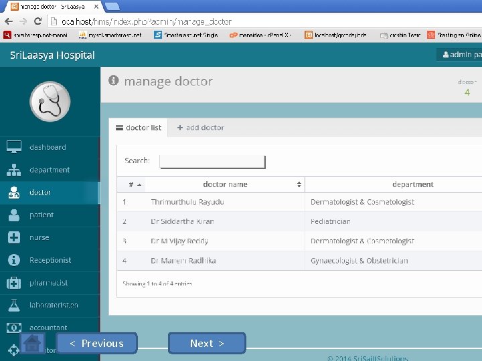
Task: Click the patient person icon
Action: click(14, 215)
